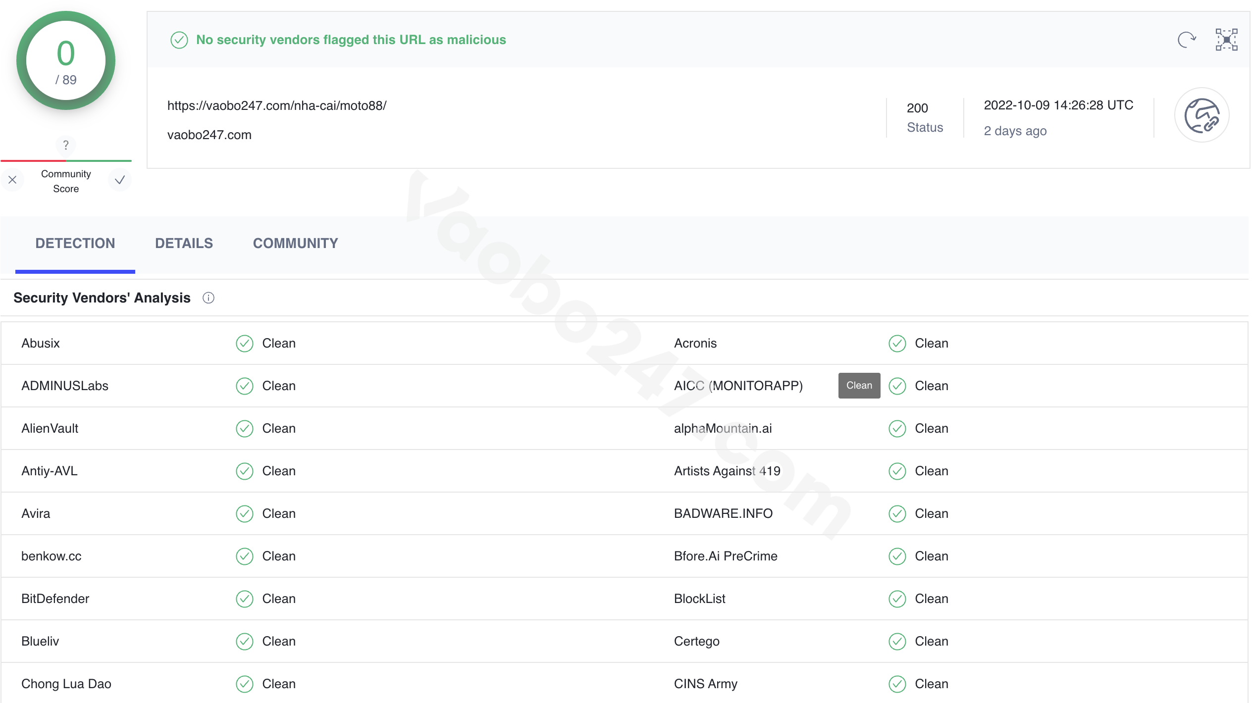
Task: Select the Abusix vendor name
Action: pyautogui.click(x=41, y=344)
